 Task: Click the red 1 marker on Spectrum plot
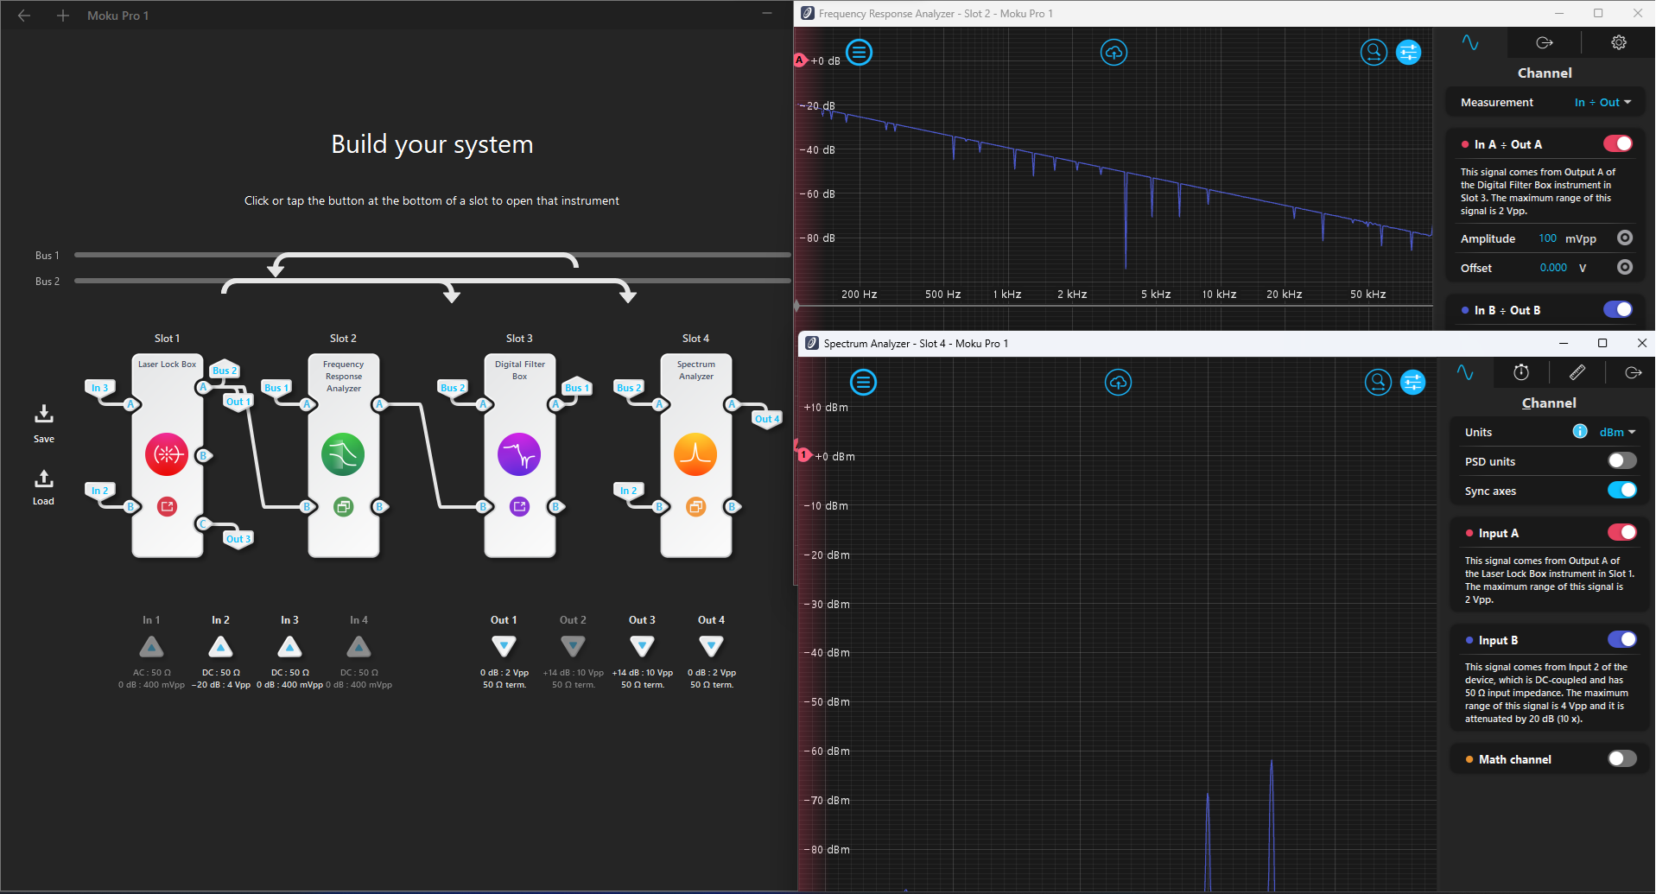pyautogui.click(x=803, y=455)
